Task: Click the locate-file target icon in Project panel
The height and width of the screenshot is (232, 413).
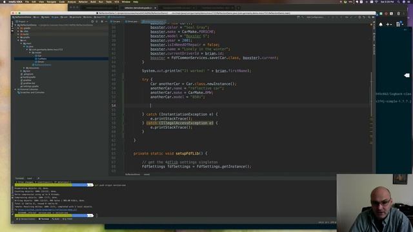Action: tap(92, 21)
